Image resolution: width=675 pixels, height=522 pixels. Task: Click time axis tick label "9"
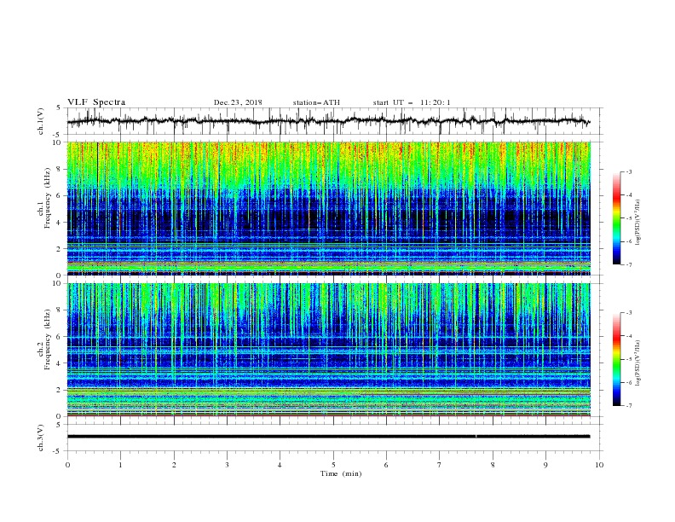(x=545, y=465)
